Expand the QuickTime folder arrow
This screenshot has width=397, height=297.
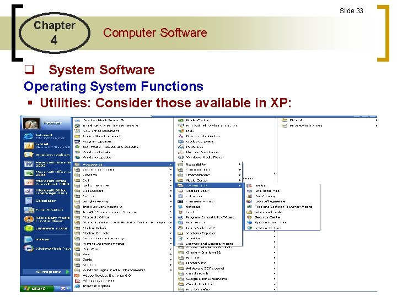pos(171,249)
